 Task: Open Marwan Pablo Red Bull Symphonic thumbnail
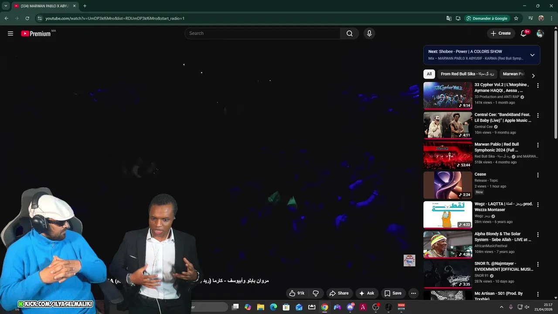click(448, 155)
